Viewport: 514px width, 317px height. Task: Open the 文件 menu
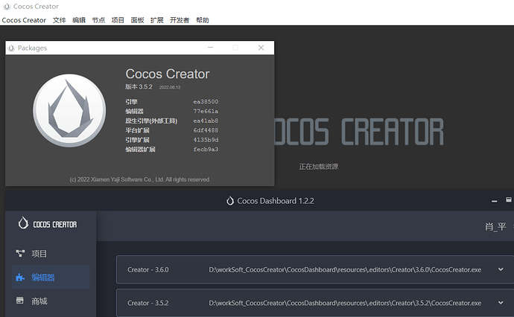click(x=60, y=20)
